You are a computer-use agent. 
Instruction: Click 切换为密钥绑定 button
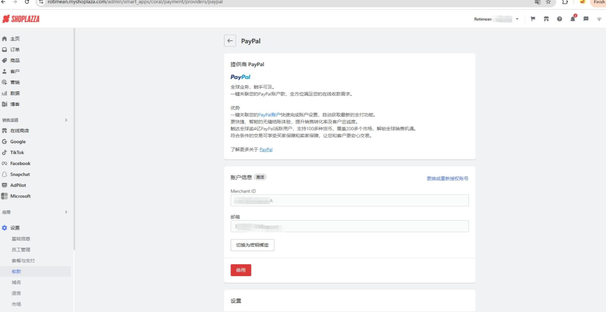pos(252,245)
